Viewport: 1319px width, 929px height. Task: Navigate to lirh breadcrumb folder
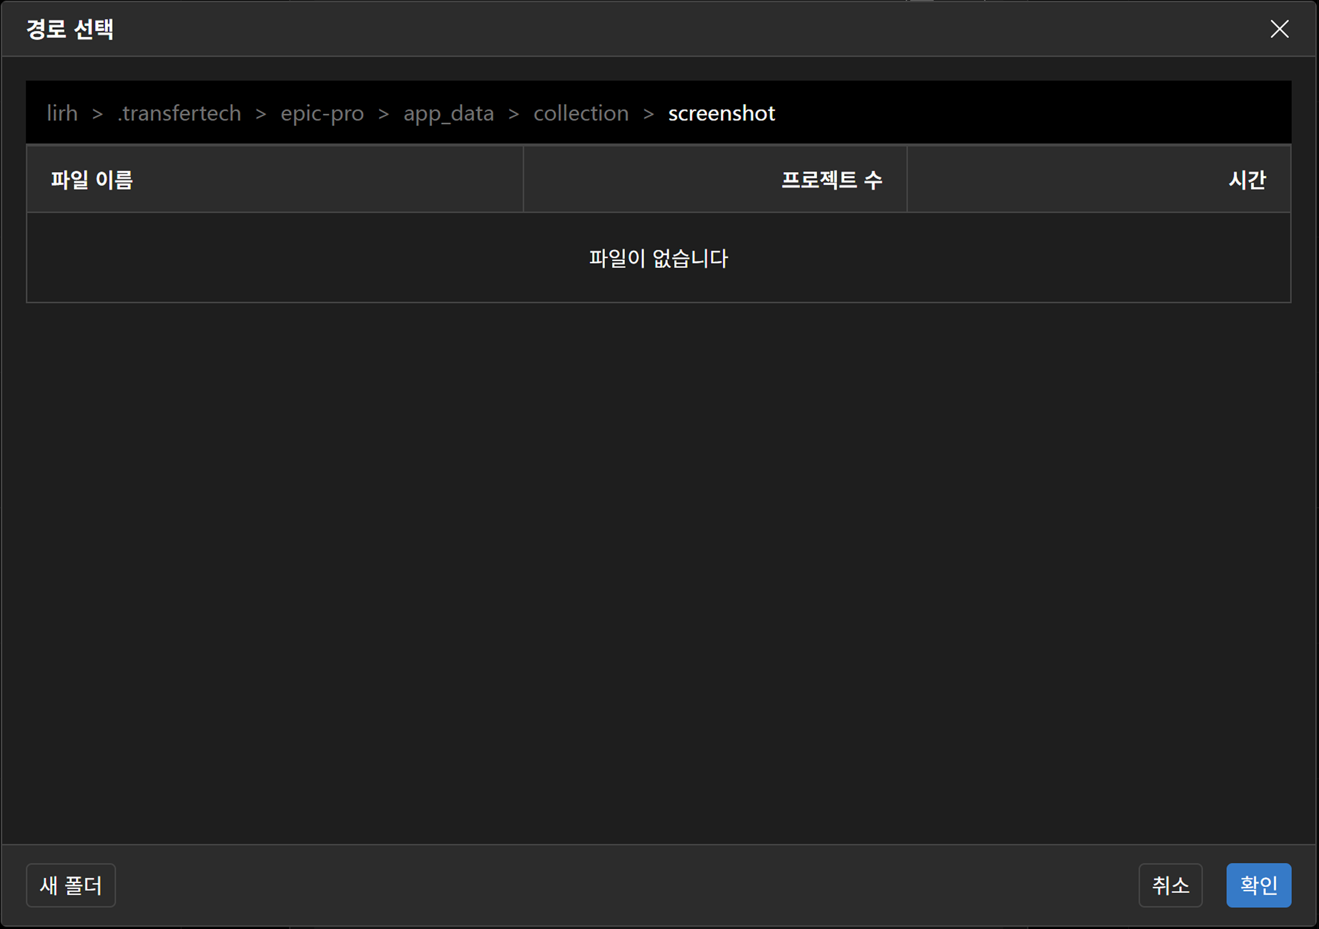tap(62, 113)
